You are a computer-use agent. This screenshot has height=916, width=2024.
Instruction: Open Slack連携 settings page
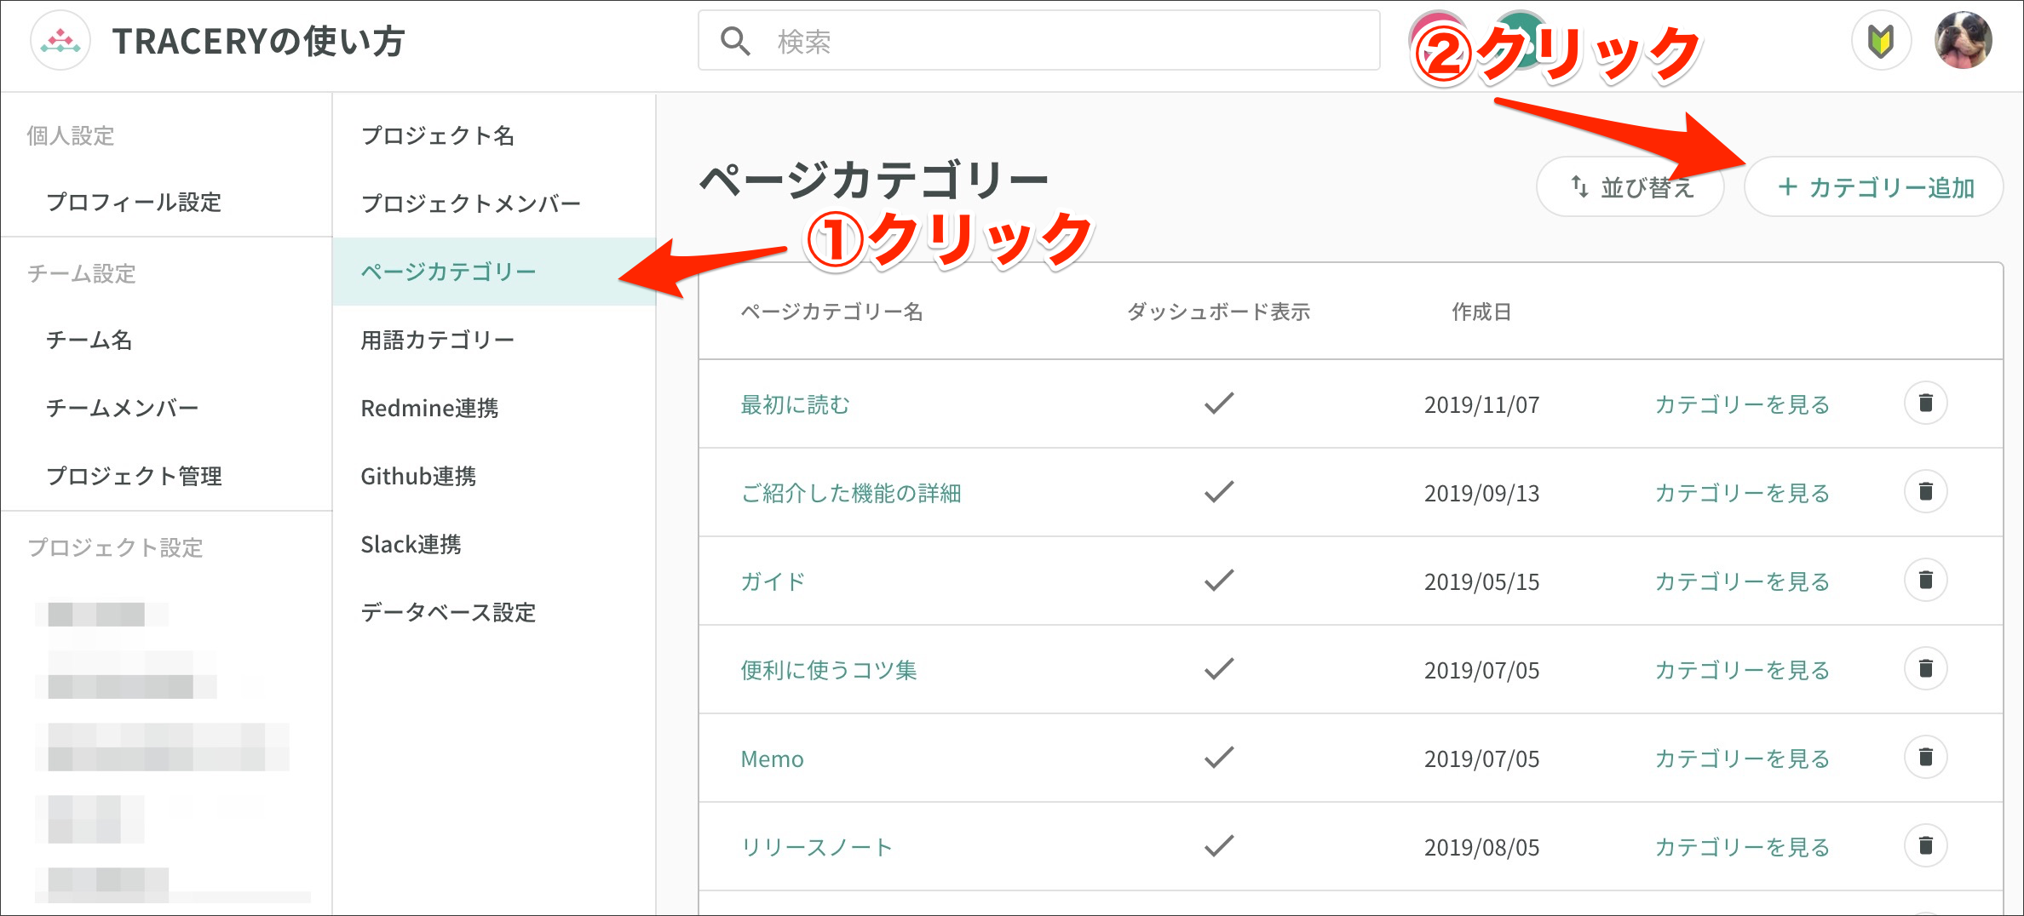411,544
